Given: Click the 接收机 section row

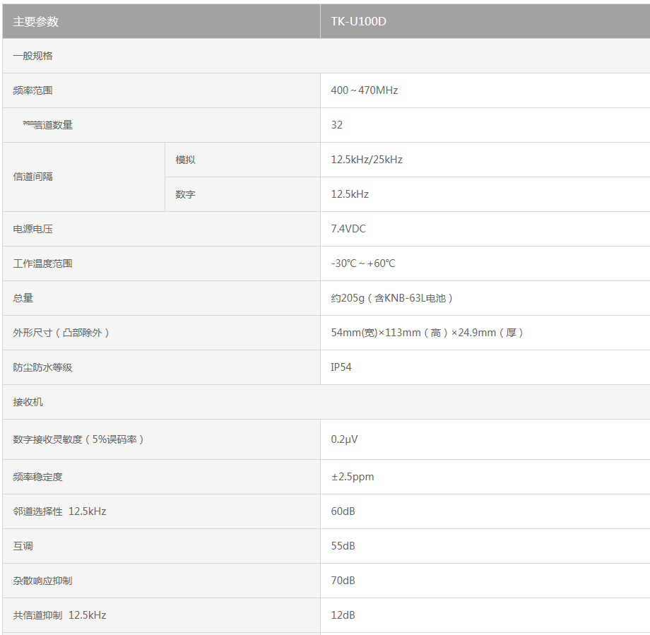Looking at the screenshot, I should point(326,402).
